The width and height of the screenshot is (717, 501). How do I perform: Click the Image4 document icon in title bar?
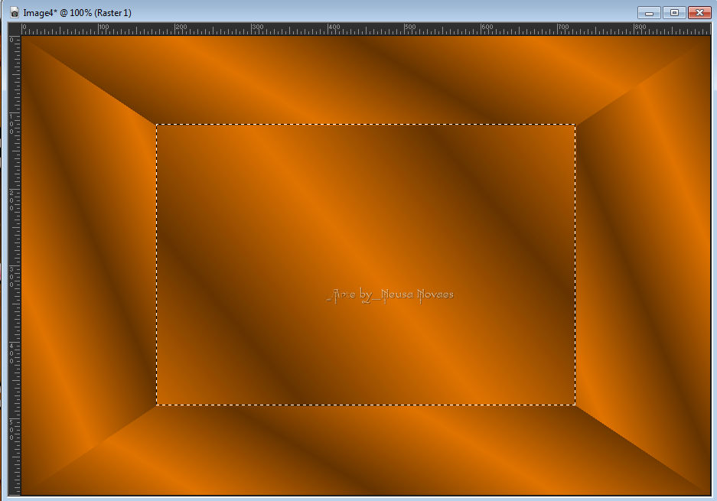(15, 13)
